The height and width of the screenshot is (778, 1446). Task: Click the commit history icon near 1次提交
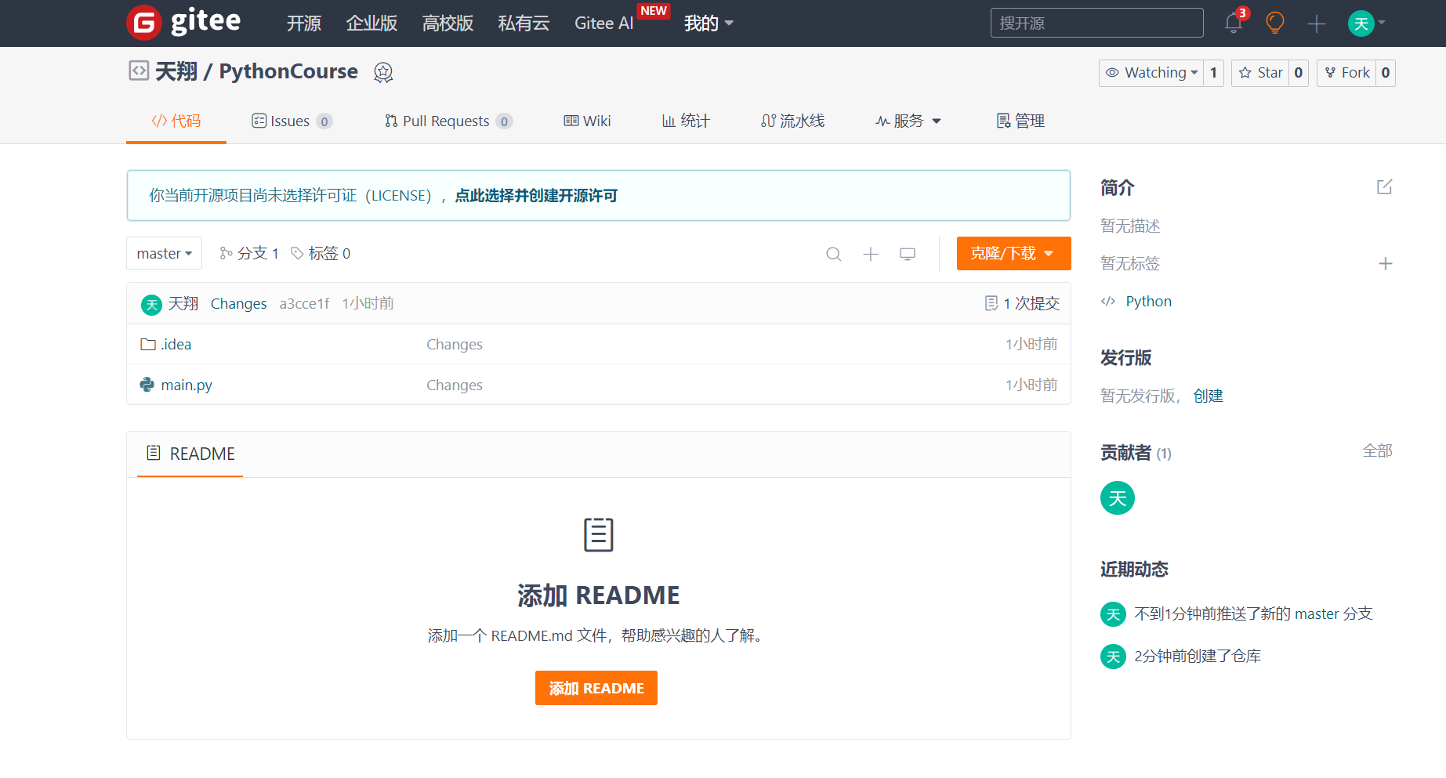(990, 303)
